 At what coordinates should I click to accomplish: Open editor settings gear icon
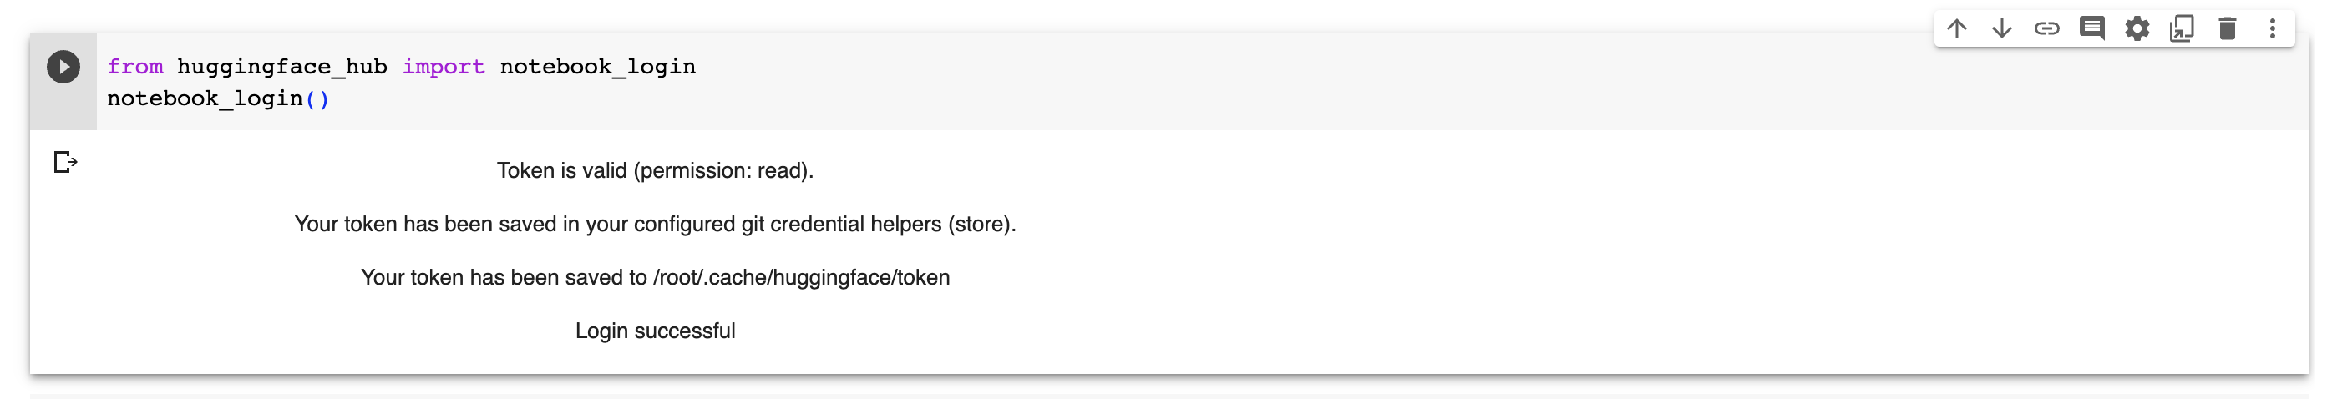[x=2137, y=29]
